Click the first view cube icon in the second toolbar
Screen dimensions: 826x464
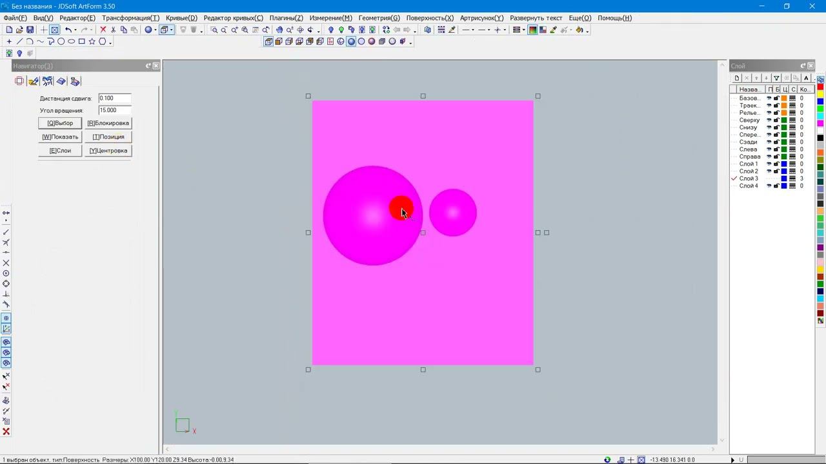click(x=268, y=41)
